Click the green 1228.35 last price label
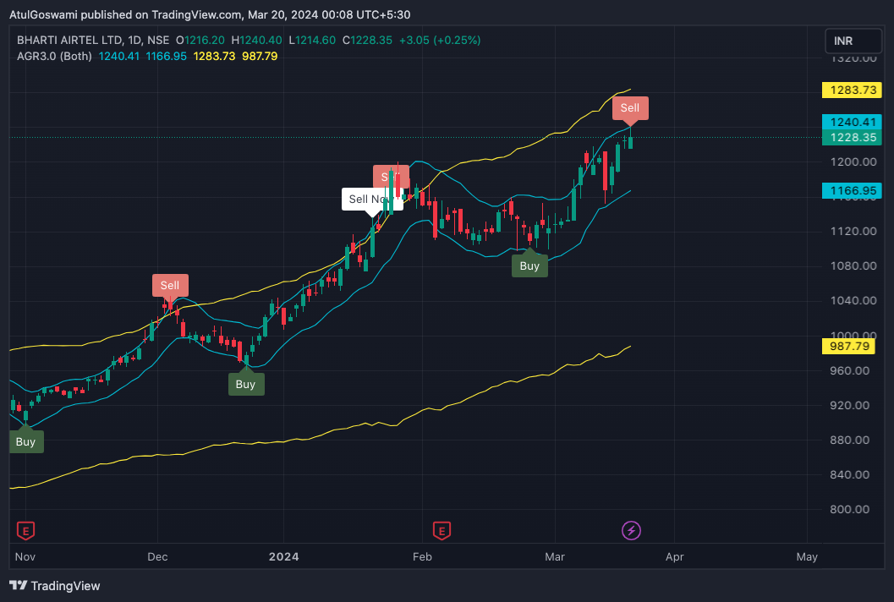The height and width of the screenshot is (602, 894). 853,137
